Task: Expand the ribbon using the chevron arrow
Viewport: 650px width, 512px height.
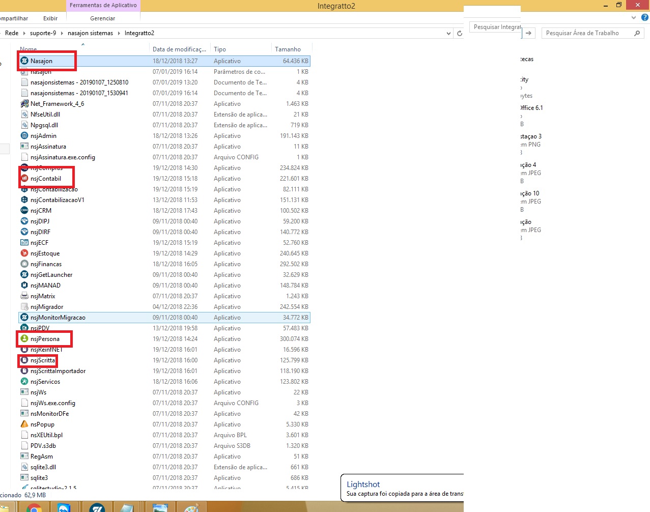Action: coord(634,18)
